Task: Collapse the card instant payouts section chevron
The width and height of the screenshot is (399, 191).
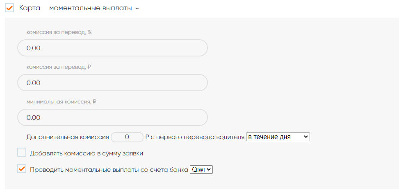Action: pos(137,9)
